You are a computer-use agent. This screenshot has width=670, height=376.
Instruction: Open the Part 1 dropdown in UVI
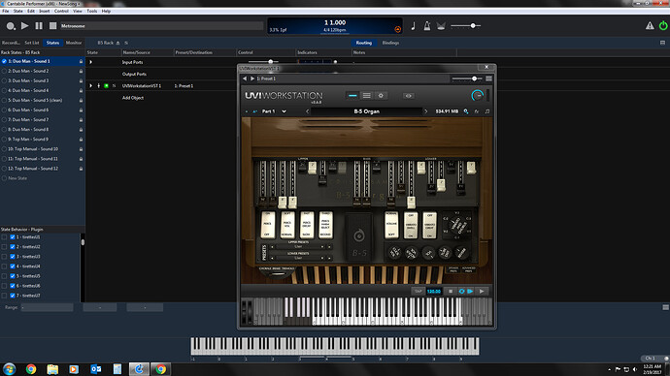pyautogui.click(x=274, y=111)
